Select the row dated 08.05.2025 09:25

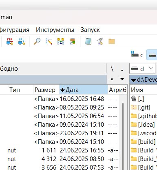(60, 107)
